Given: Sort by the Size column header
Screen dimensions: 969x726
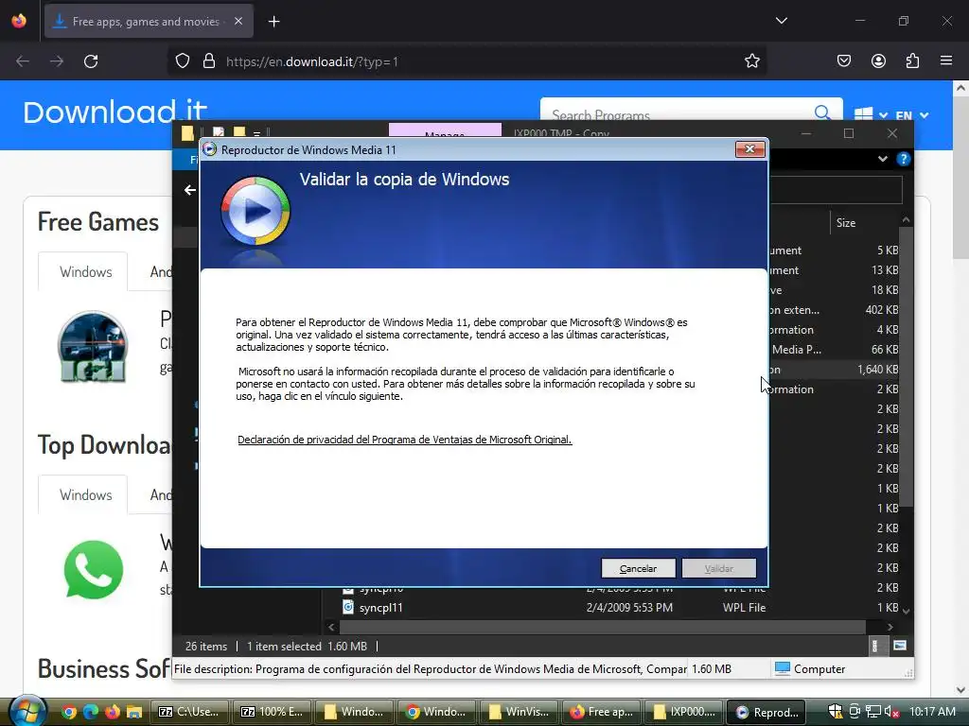Looking at the screenshot, I should tap(845, 223).
